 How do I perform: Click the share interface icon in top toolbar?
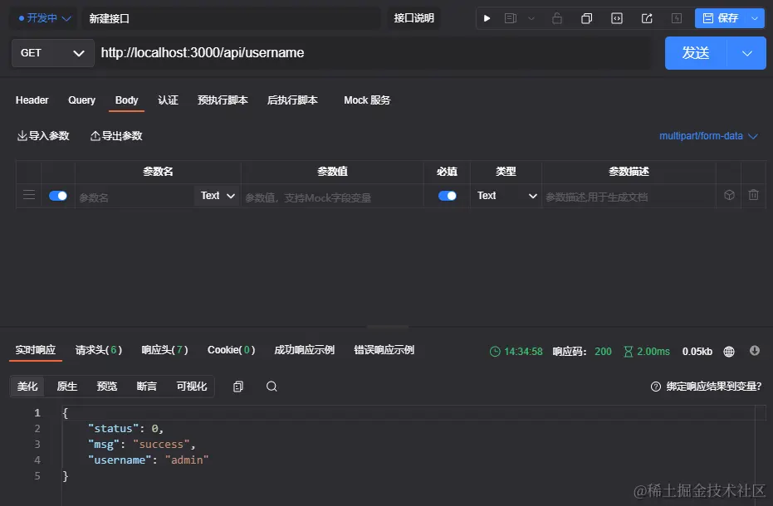pyautogui.click(x=647, y=17)
